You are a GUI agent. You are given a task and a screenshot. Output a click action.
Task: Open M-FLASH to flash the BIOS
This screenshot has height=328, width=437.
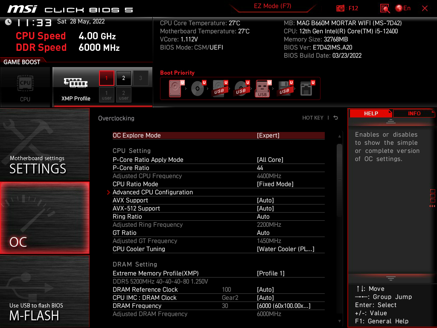44,291
